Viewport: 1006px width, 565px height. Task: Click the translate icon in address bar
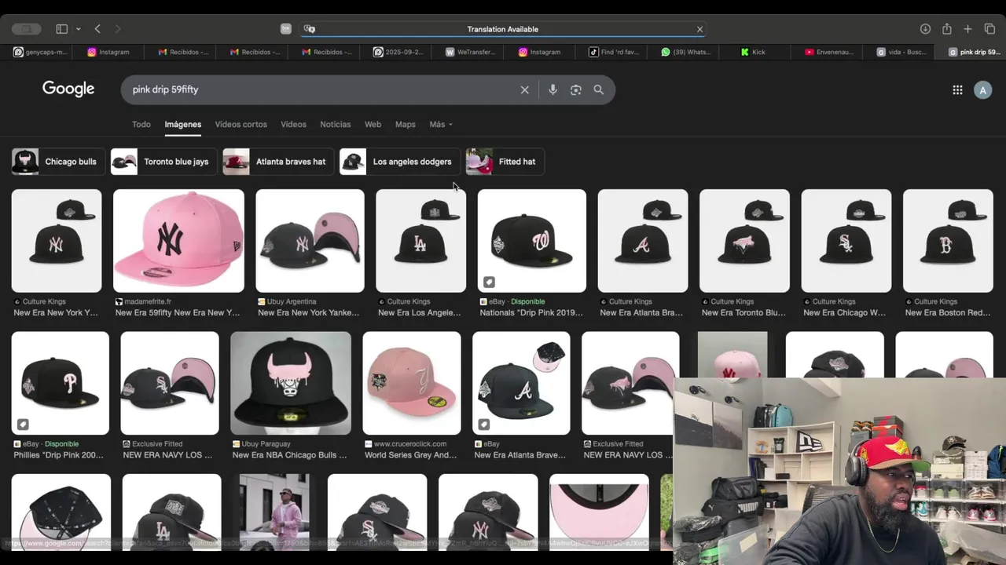coord(310,29)
